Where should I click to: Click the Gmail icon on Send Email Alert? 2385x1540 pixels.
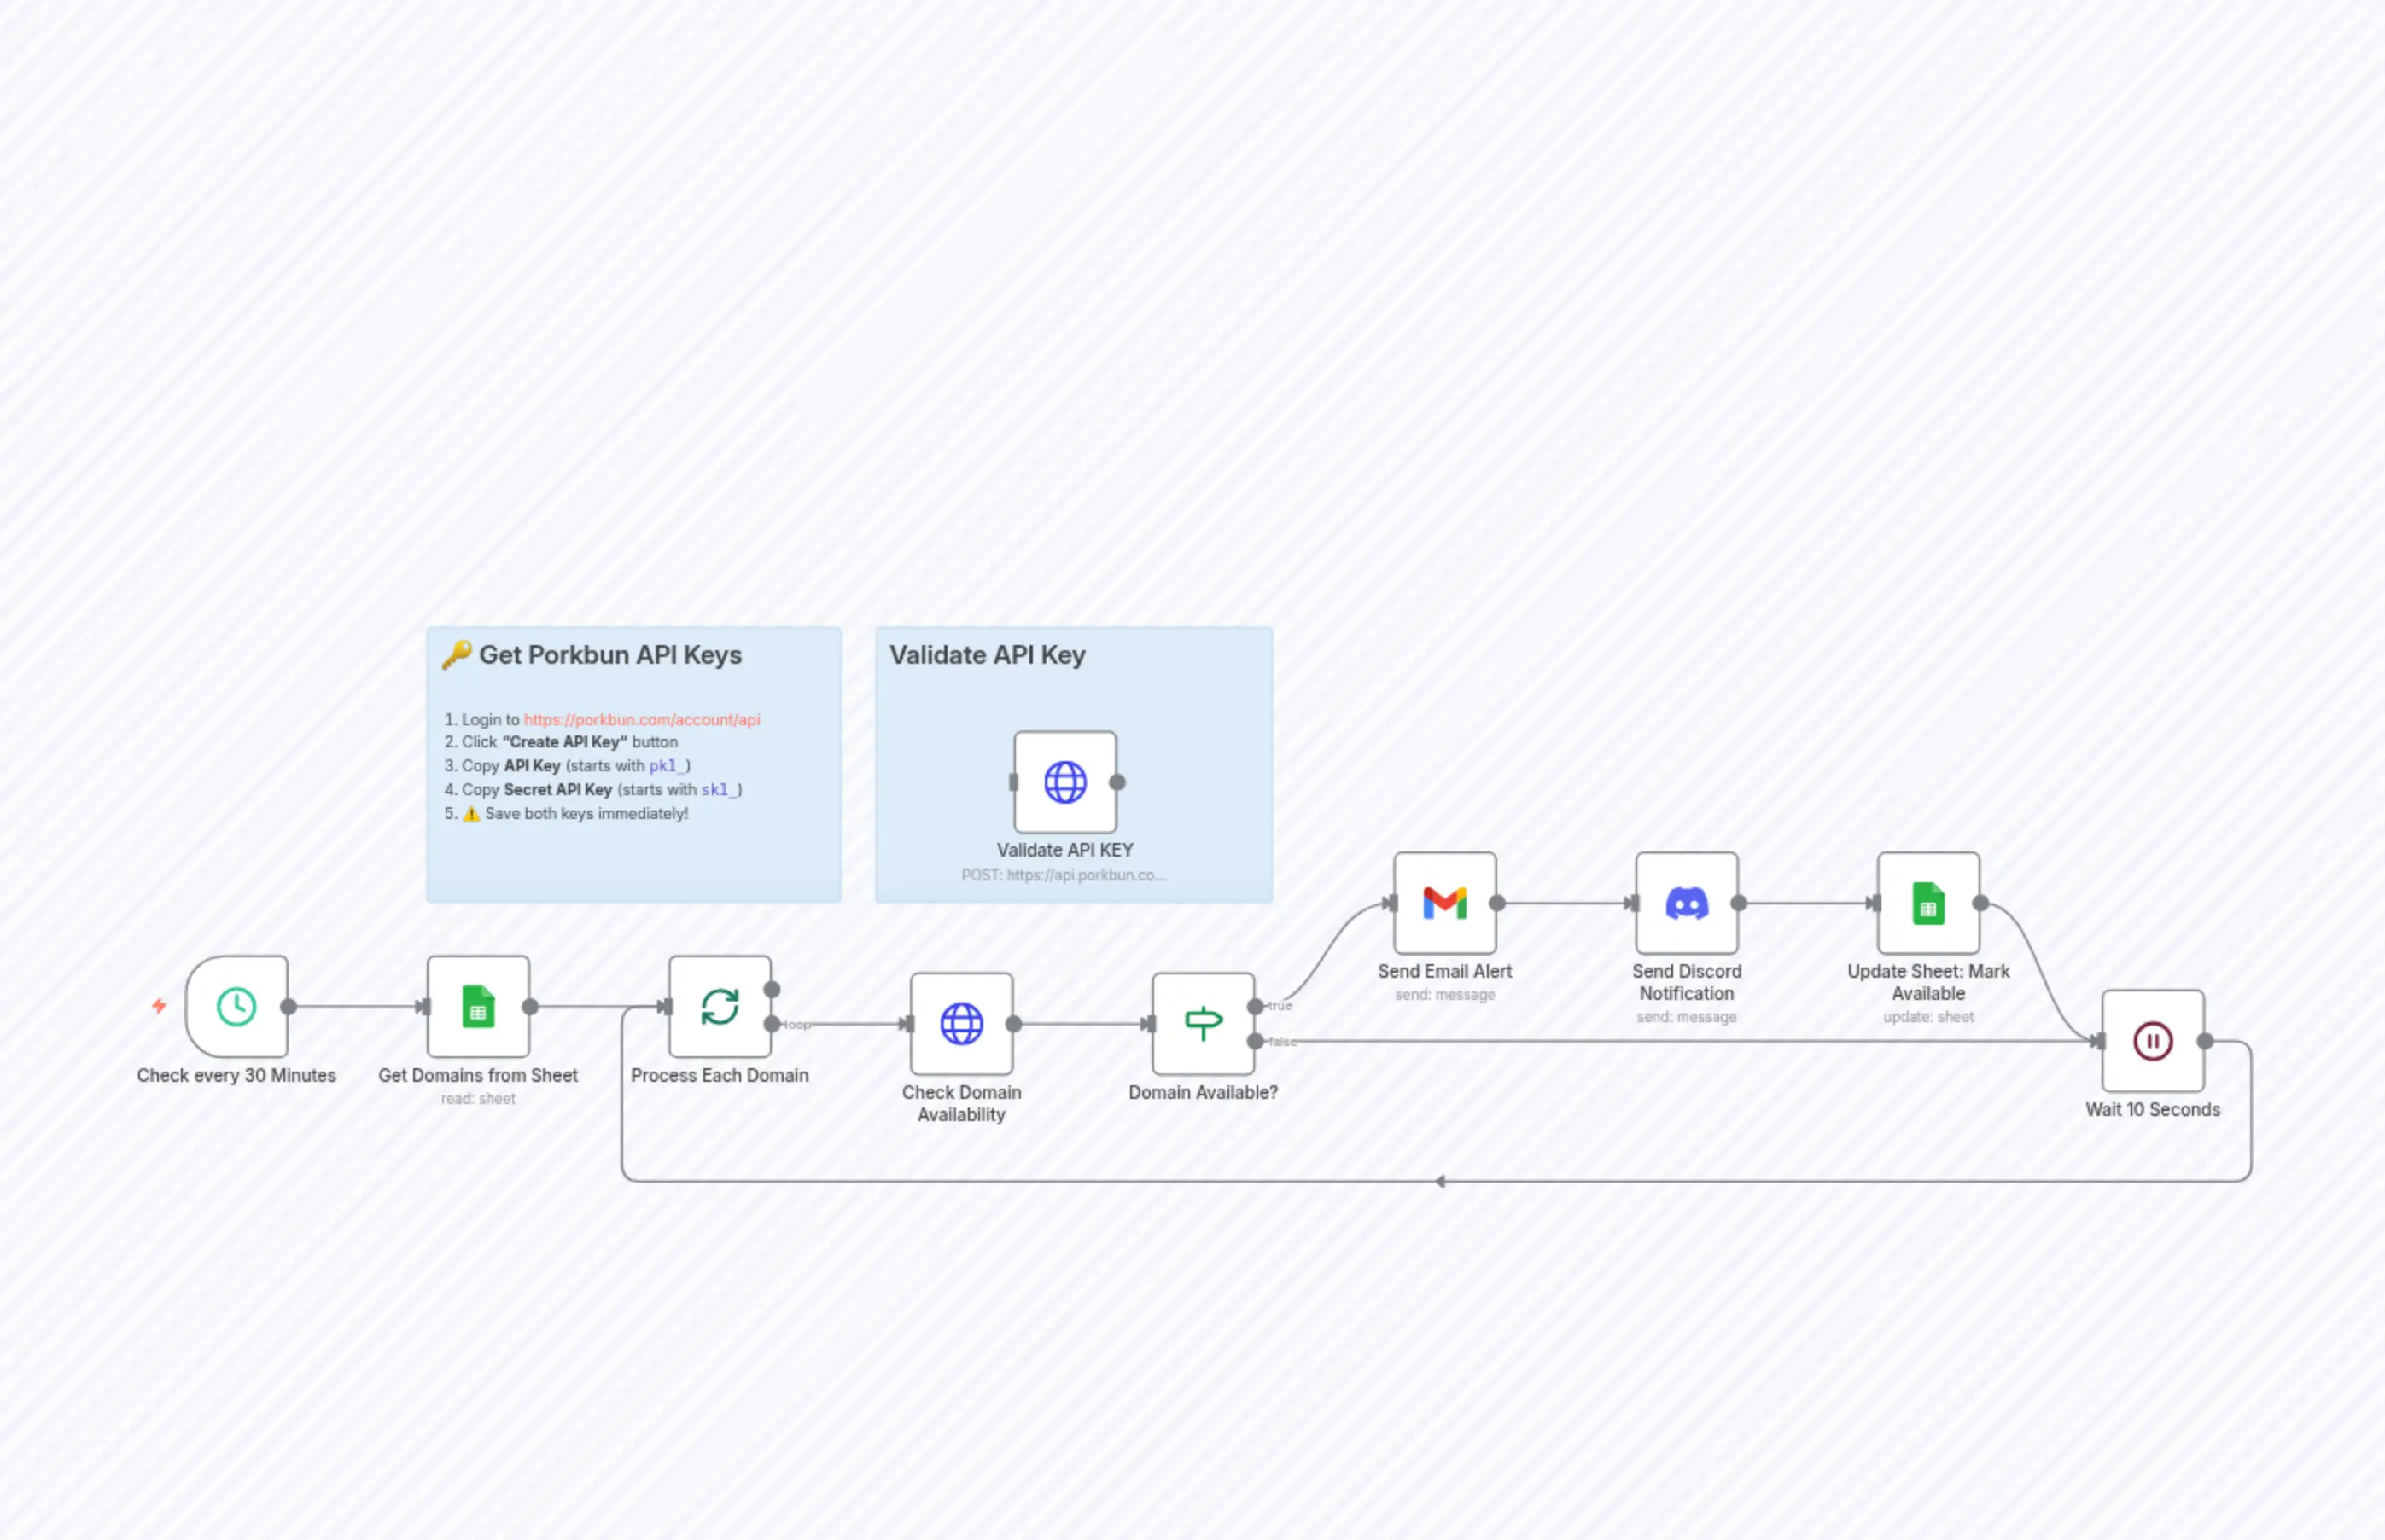tap(1444, 902)
